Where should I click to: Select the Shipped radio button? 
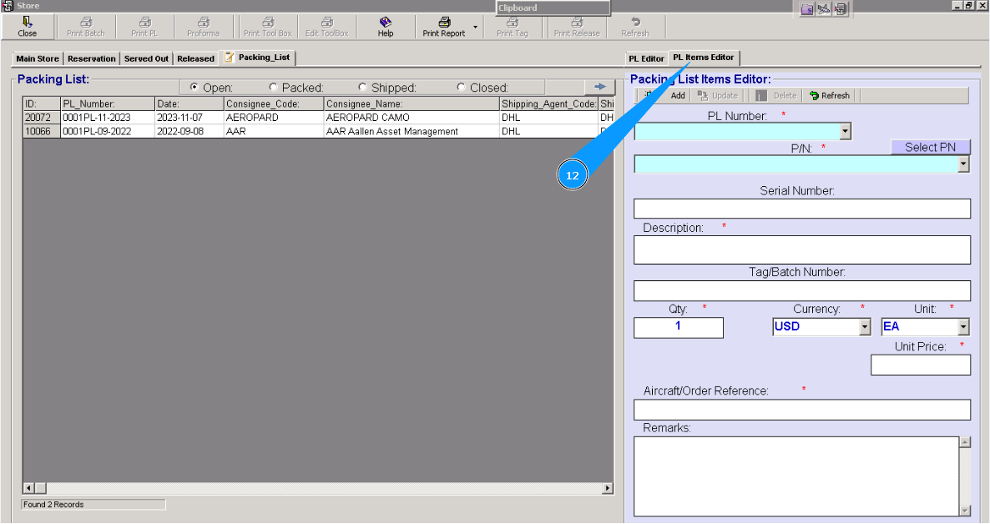point(362,87)
